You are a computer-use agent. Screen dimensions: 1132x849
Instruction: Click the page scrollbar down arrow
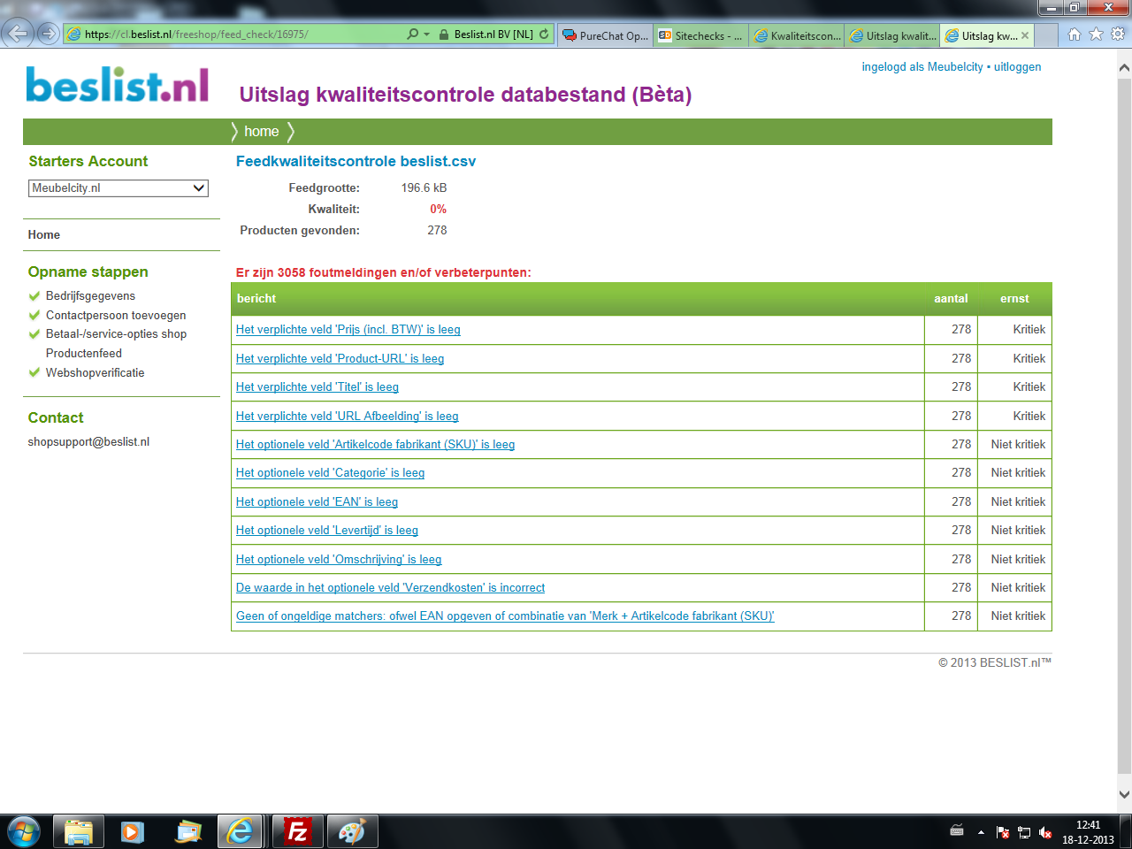(1124, 794)
